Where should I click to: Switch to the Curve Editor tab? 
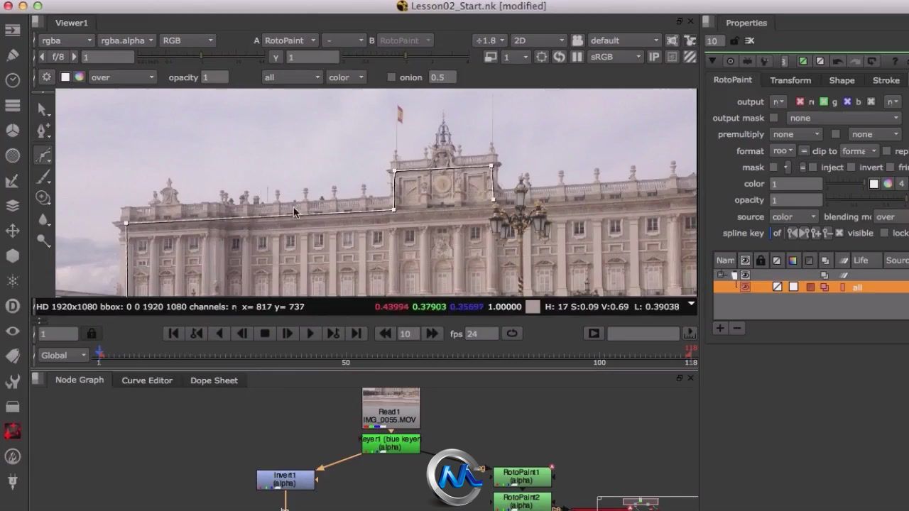(x=147, y=380)
